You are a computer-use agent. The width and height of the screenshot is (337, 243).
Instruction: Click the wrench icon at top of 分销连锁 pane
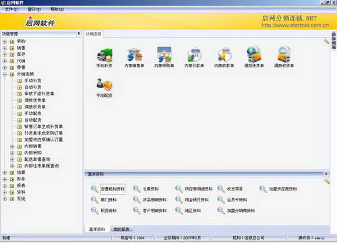coord(326,41)
